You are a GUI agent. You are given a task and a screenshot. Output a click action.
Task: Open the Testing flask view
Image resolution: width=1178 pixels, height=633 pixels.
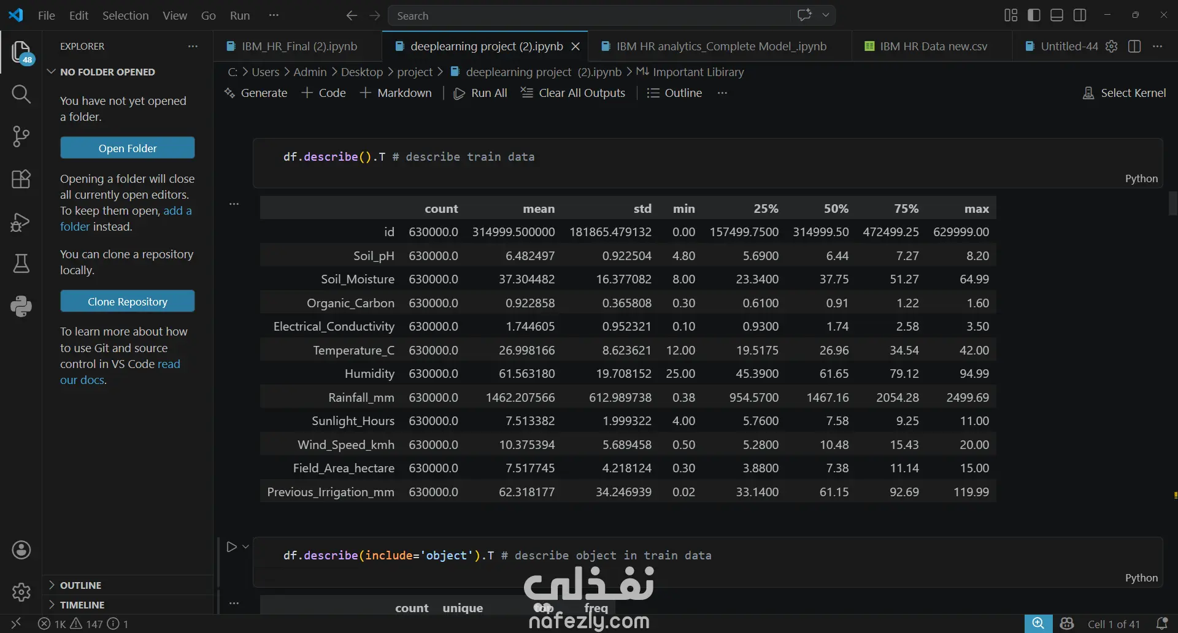pyautogui.click(x=21, y=264)
